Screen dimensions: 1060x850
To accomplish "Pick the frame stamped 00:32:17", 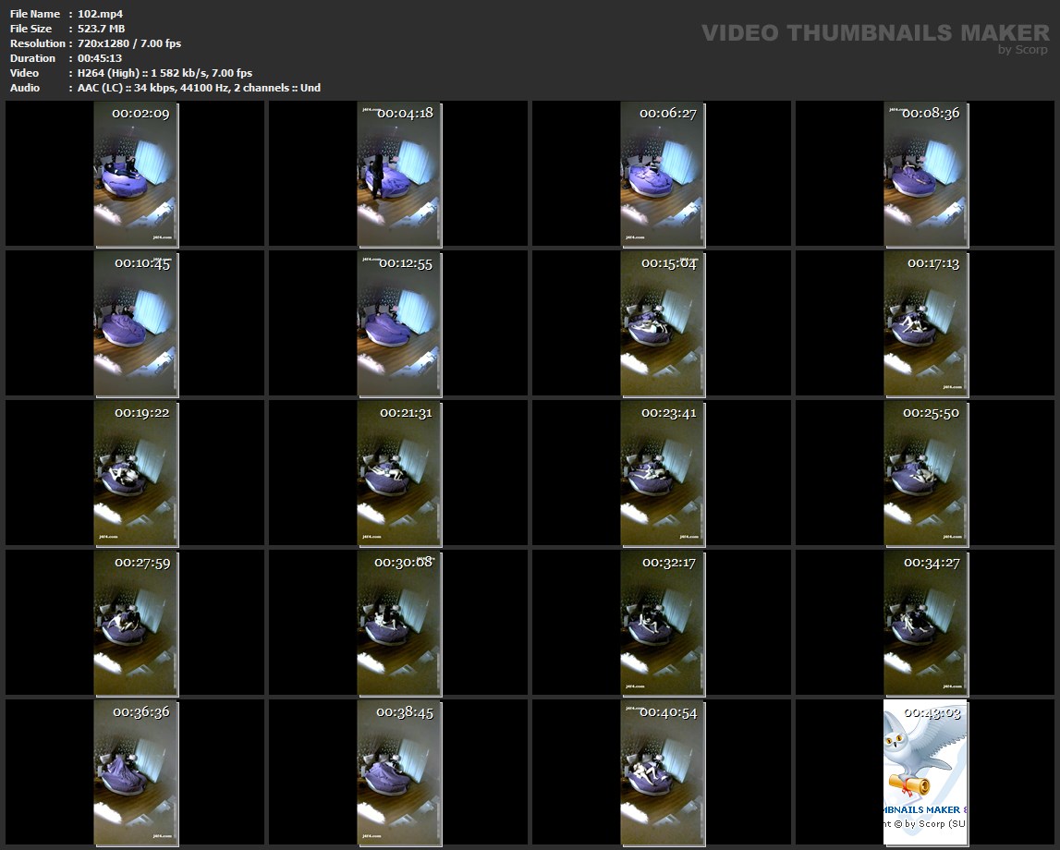I will (663, 624).
